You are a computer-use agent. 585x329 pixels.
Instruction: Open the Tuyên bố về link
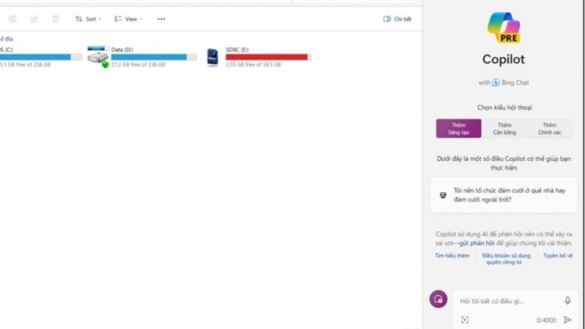(558, 255)
